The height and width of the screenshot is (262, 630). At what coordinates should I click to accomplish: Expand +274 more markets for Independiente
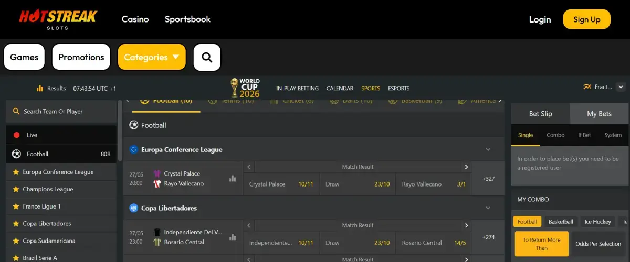coord(489,237)
